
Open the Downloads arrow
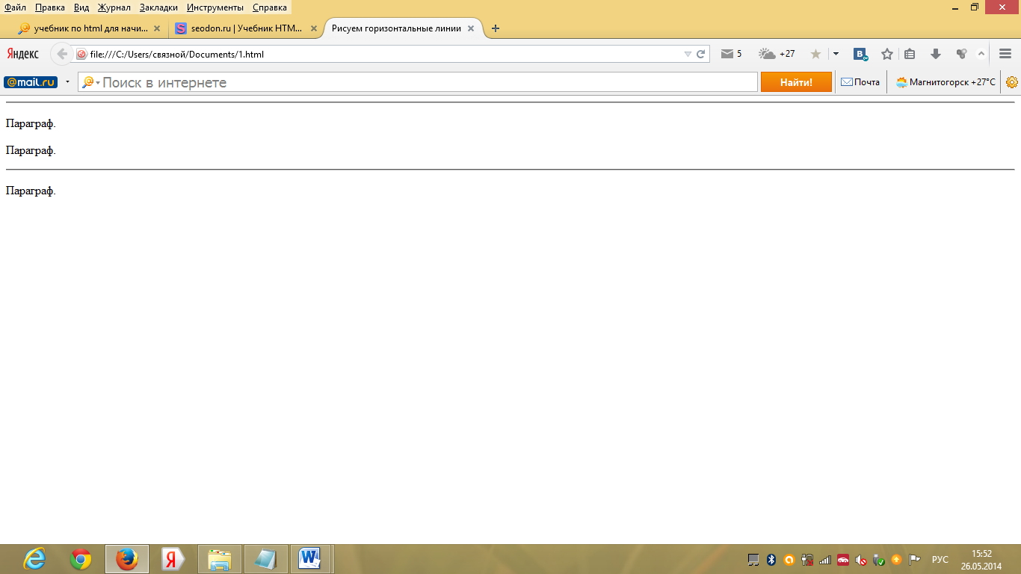click(x=935, y=54)
